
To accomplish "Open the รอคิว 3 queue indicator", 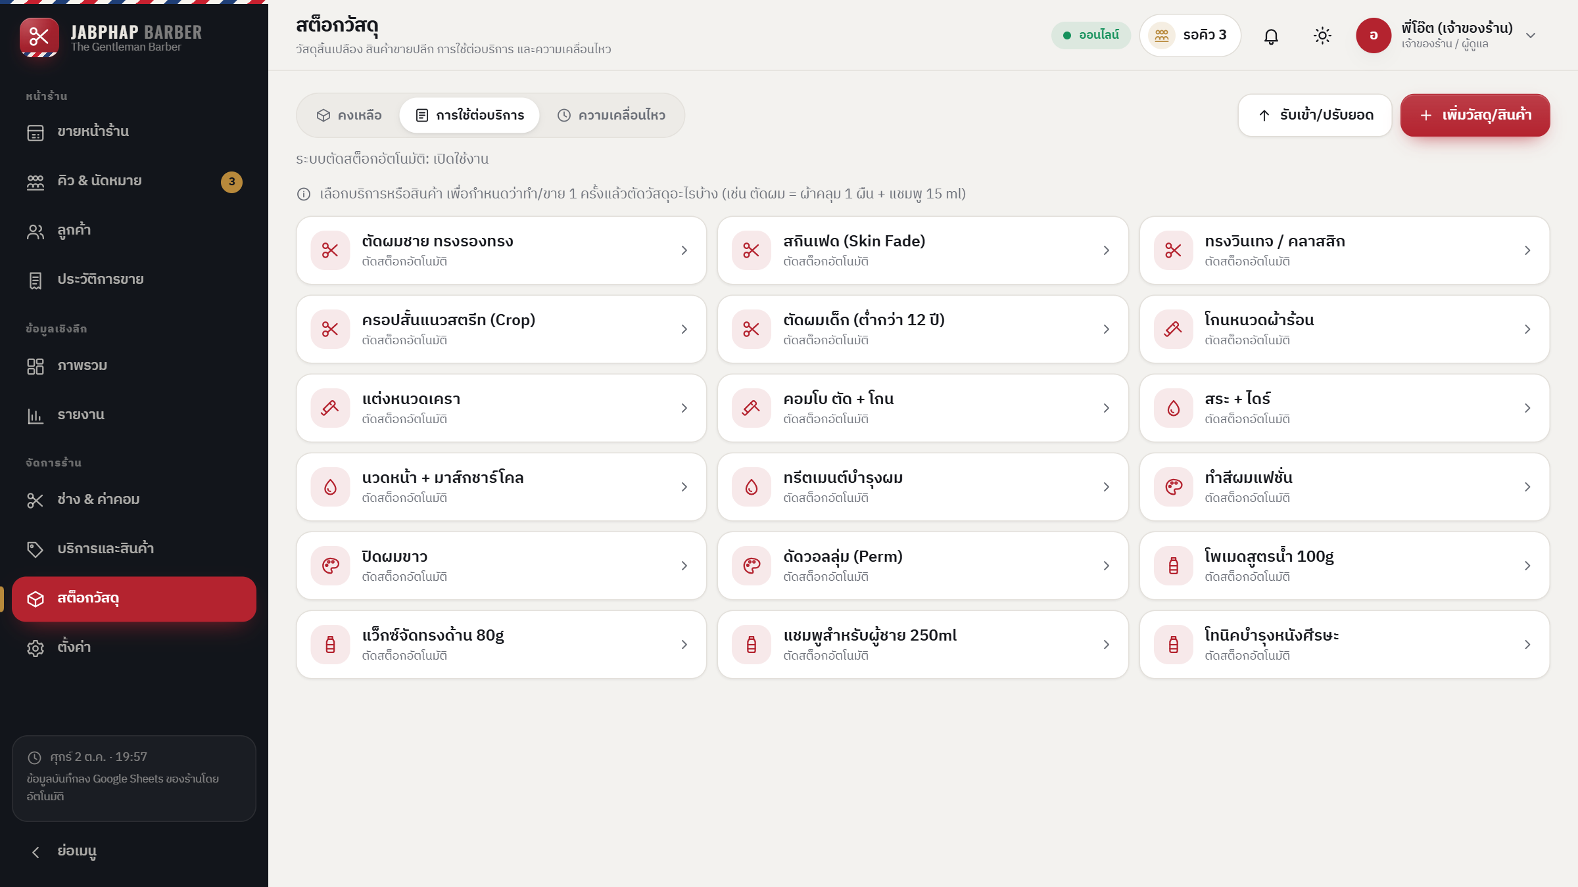I will point(1190,35).
